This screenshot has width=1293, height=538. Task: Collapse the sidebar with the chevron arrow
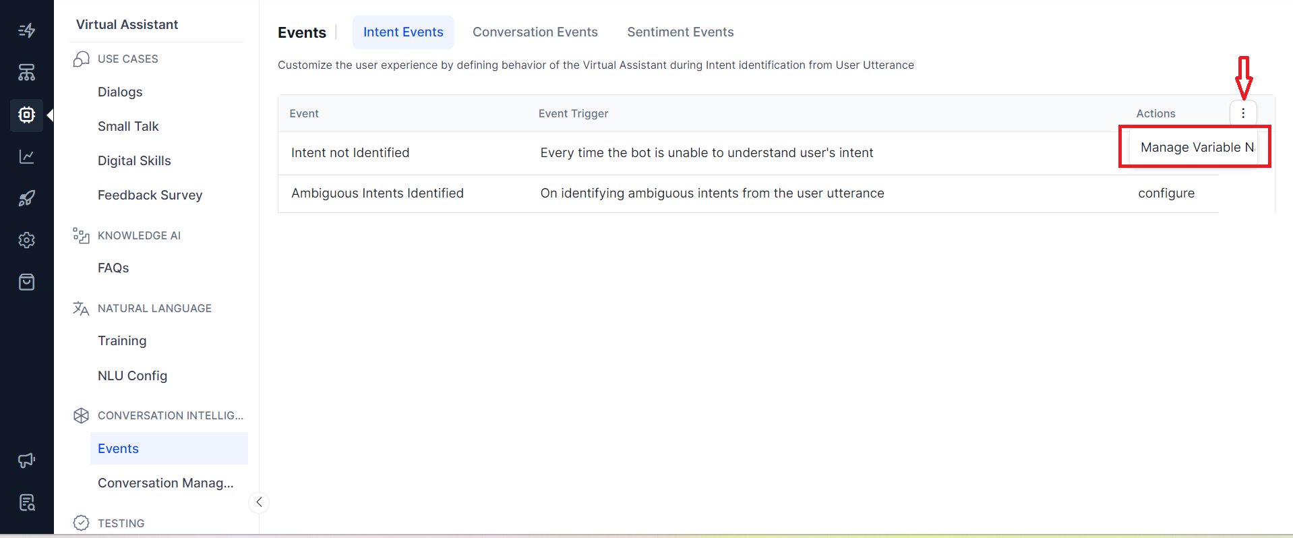259,502
